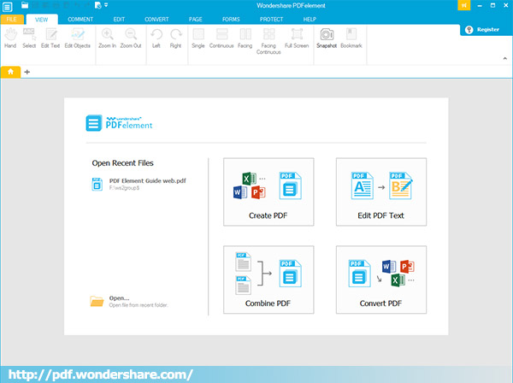The height and width of the screenshot is (383, 513).
Task: Click the yellow folder Open icon
Action: click(97, 301)
